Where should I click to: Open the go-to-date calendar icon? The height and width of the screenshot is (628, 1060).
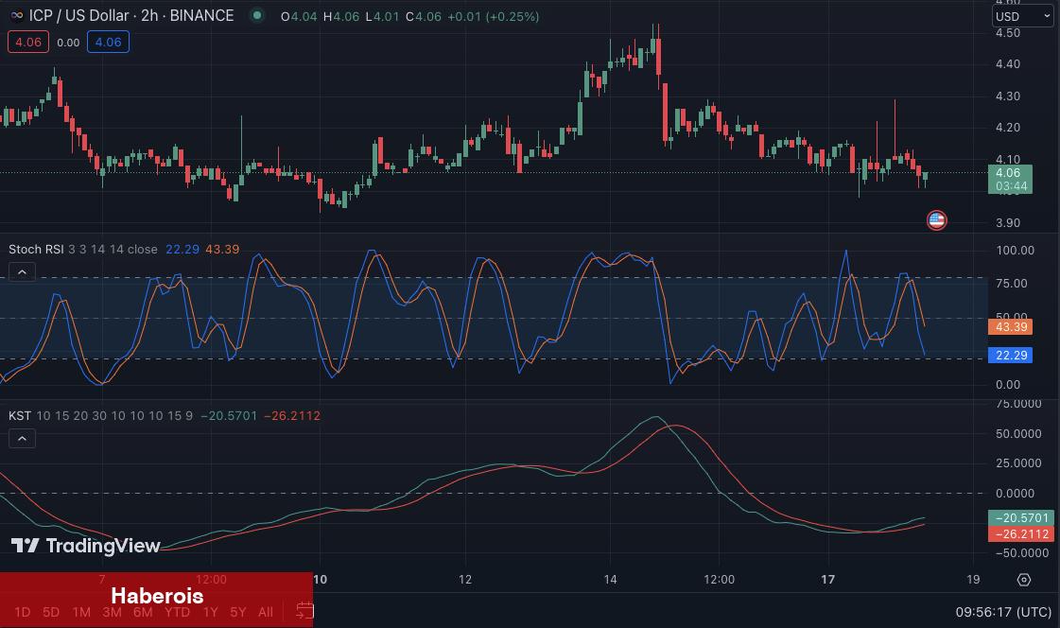click(x=304, y=611)
